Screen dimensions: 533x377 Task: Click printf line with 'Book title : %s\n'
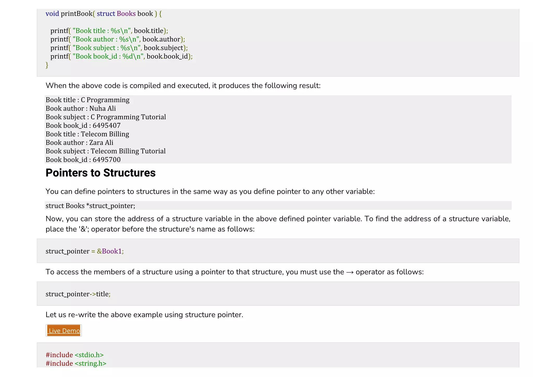[109, 31]
